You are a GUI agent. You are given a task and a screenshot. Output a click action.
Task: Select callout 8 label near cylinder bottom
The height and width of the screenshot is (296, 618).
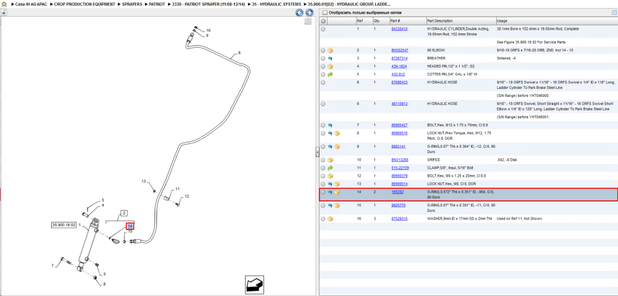pyautogui.click(x=104, y=284)
